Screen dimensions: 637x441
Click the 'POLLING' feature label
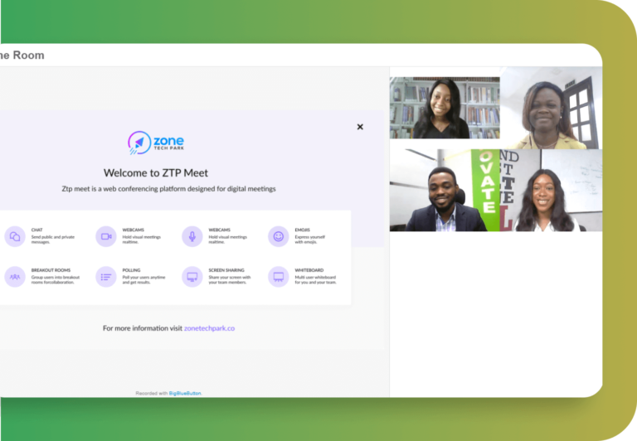(x=131, y=270)
